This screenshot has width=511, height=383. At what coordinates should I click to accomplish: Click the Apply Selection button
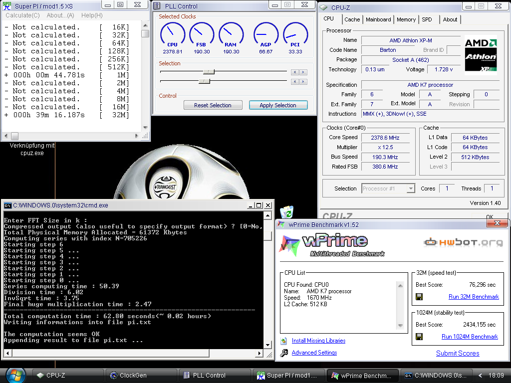click(x=278, y=105)
